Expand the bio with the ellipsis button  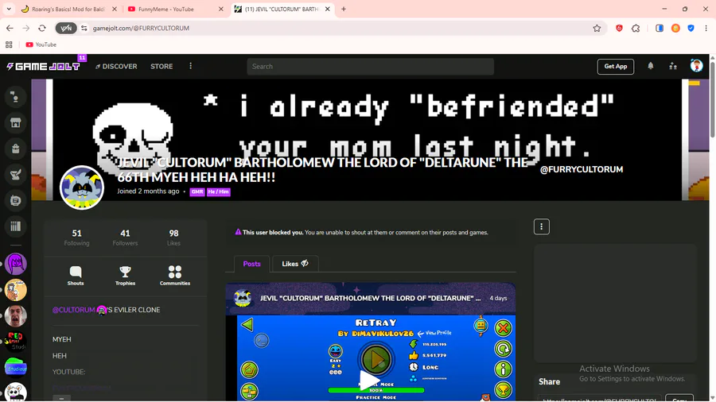[x=61, y=398]
